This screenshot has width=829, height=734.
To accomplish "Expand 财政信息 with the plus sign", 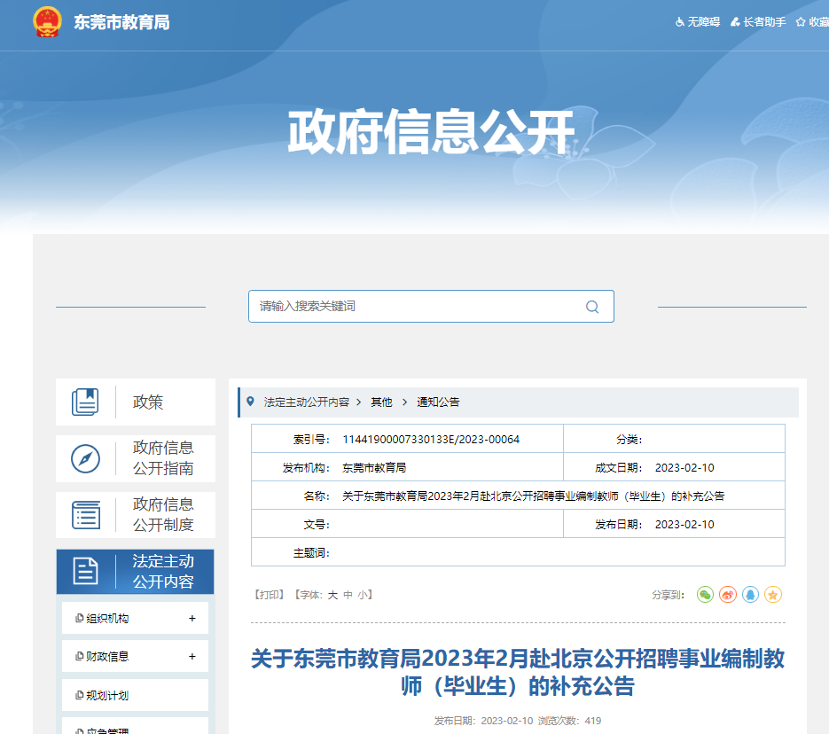I will (192, 657).
